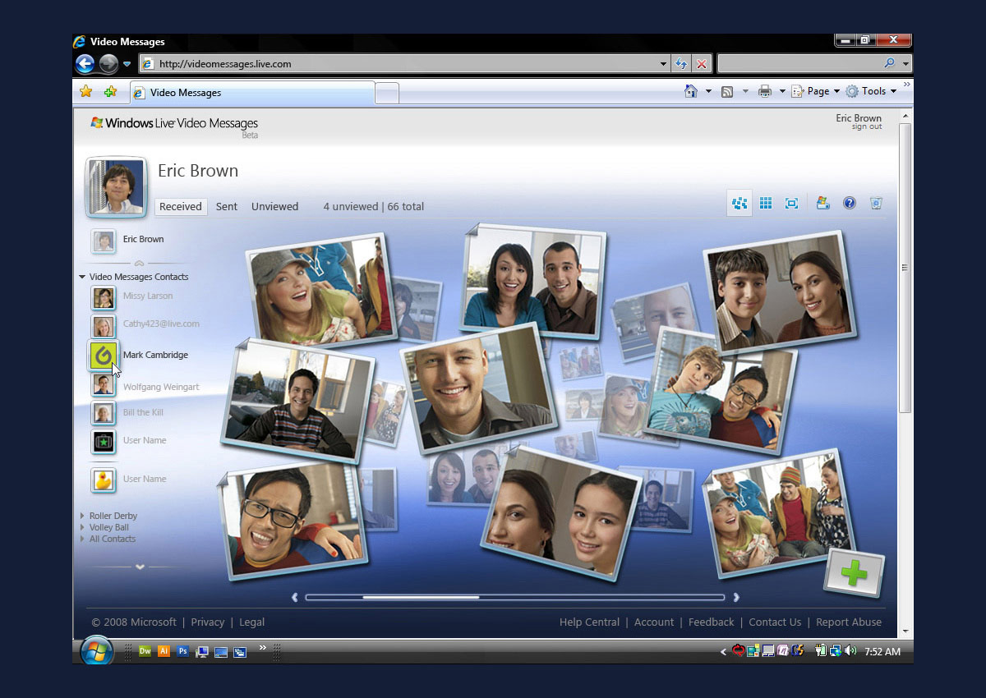Open the Favorites Center star icon

click(x=85, y=92)
